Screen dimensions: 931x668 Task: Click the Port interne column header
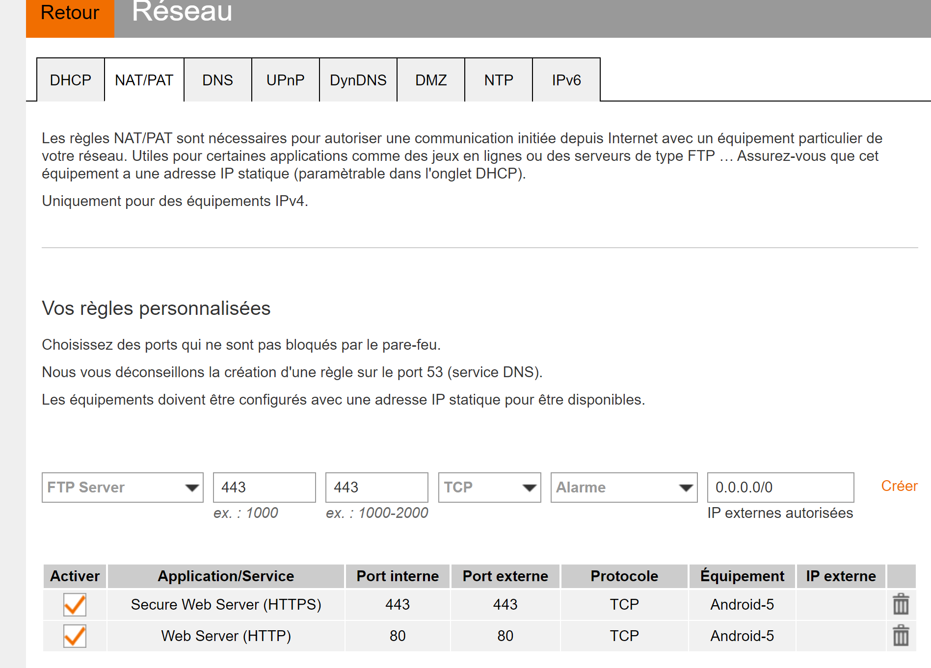point(398,576)
